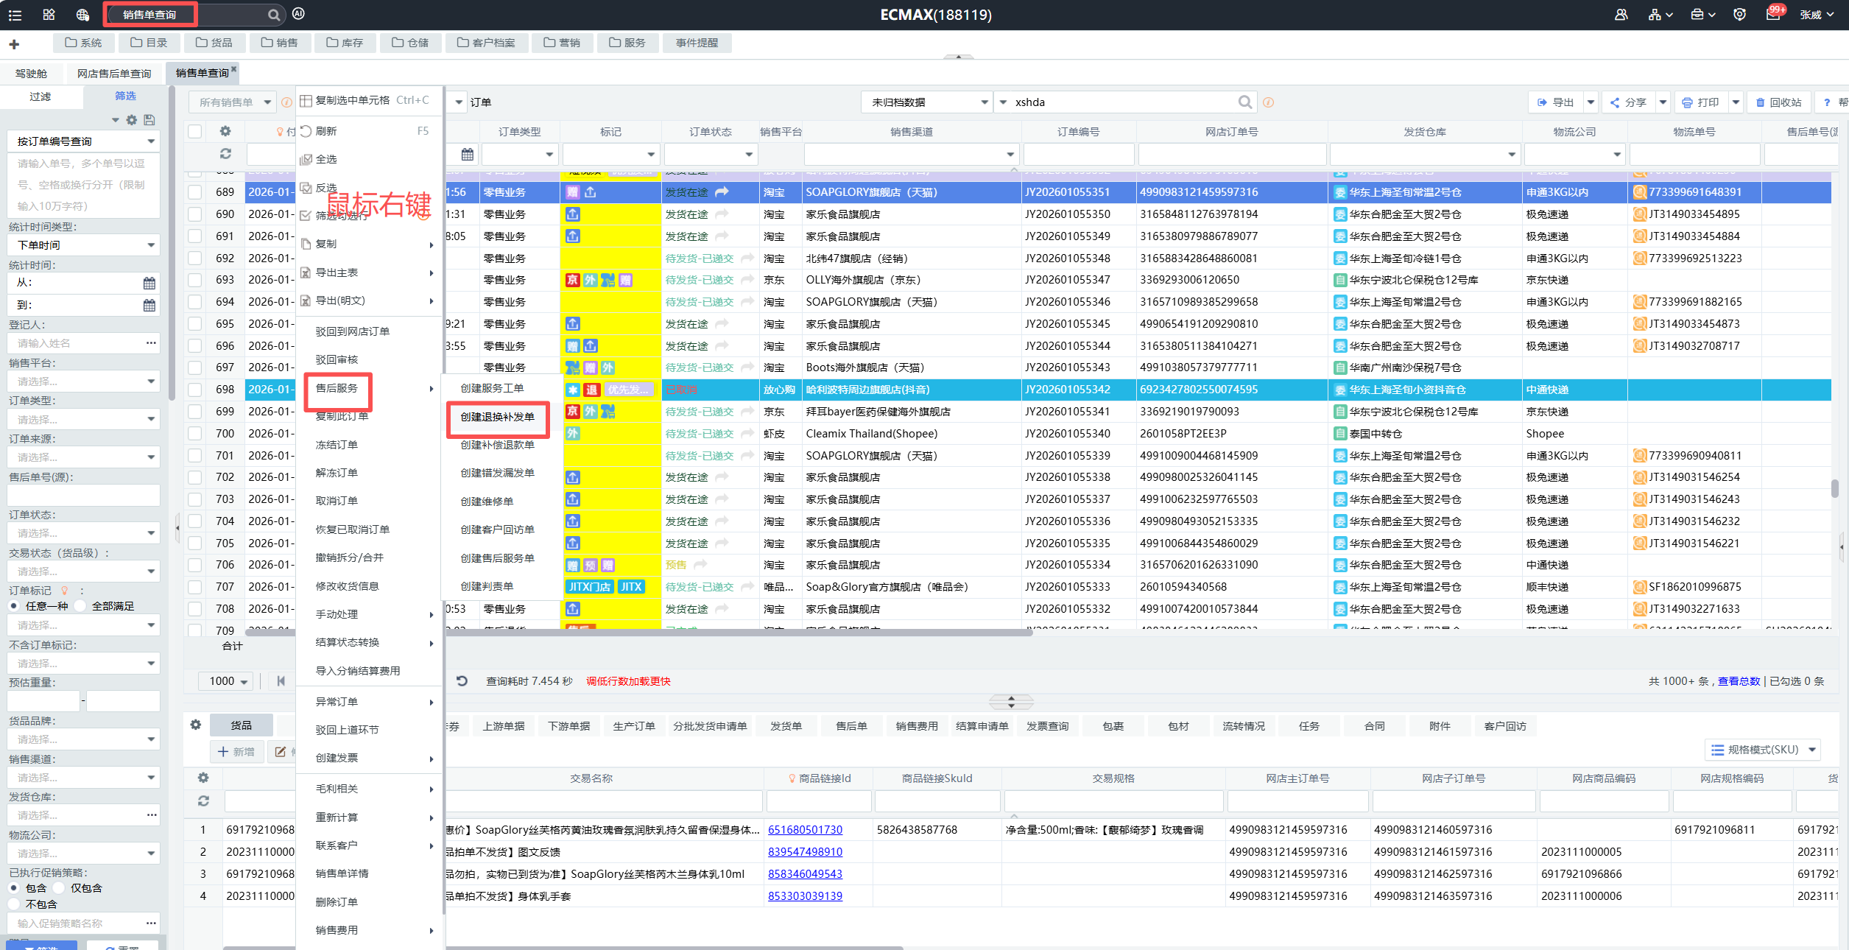Click the 导出 button

click(x=1555, y=102)
